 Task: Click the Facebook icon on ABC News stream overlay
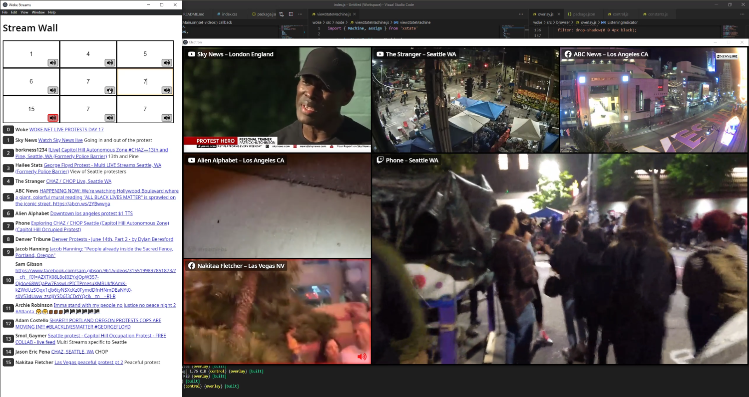(568, 54)
